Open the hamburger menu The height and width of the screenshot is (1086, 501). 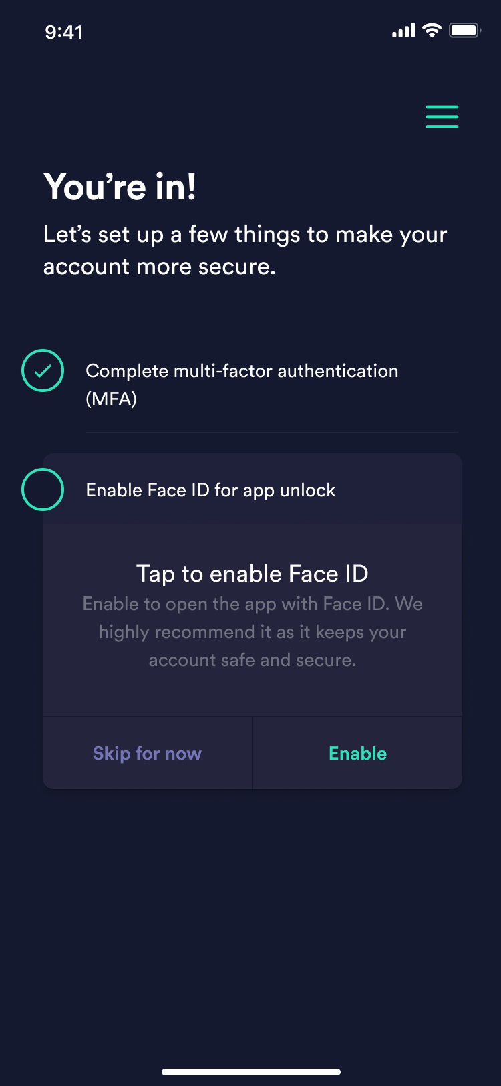(442, 116)
